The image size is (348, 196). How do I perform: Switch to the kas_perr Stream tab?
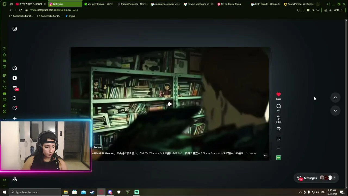(99, 4)
